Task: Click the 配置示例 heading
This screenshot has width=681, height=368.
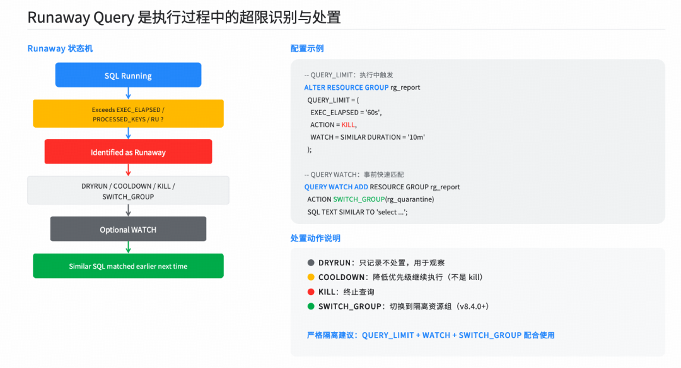Action: (x=307, y=48)
